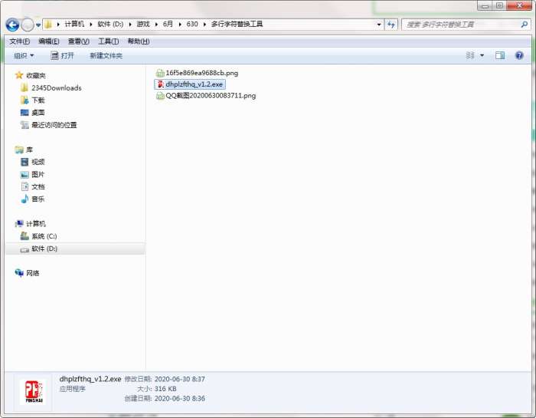Open the 音乐 library
The image size is (536, 418).
coord(38,199)
